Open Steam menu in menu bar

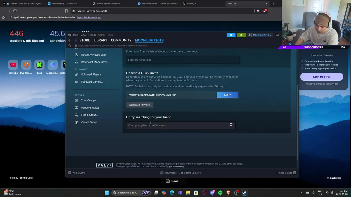75,35
